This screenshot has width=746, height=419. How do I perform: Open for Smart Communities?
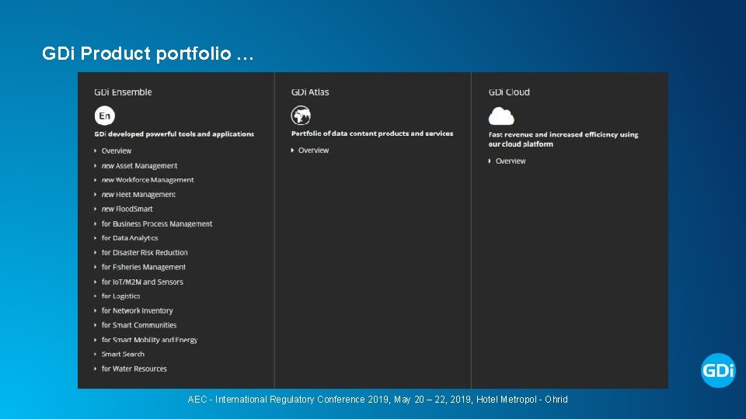point(139,325)
